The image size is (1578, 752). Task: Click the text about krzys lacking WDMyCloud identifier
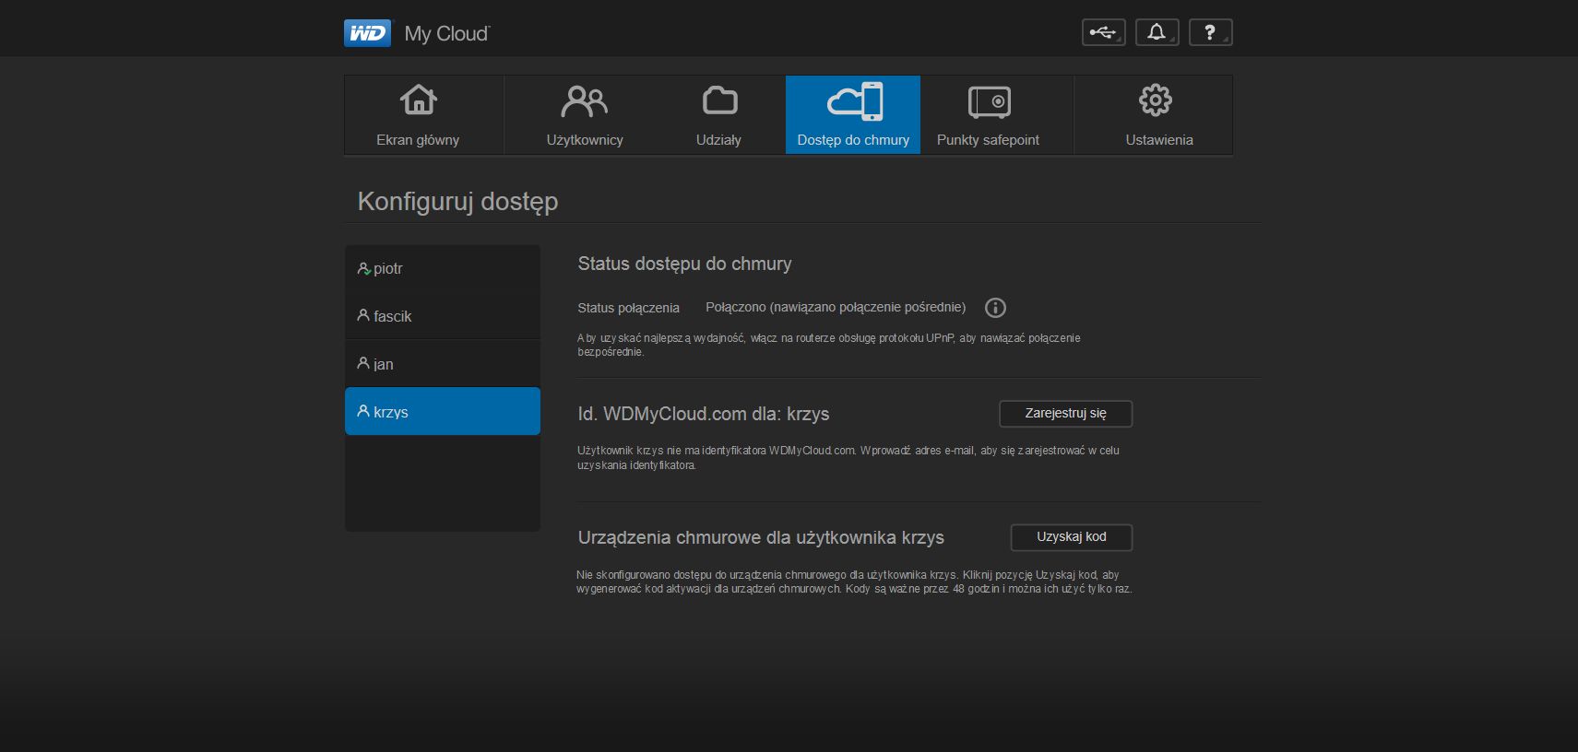coord(848,458)
